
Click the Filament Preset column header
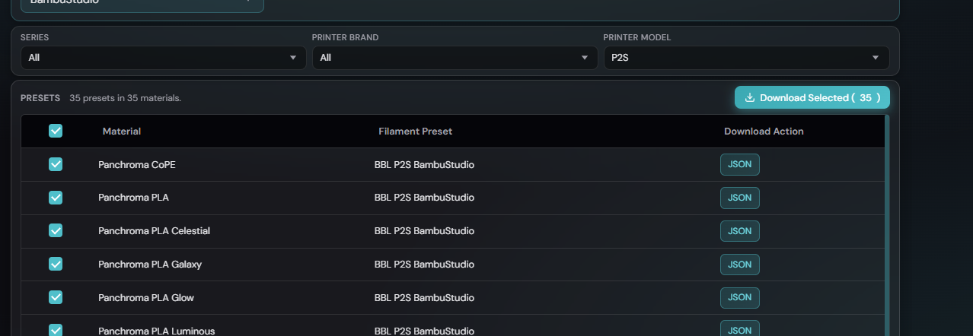(415, 132)
